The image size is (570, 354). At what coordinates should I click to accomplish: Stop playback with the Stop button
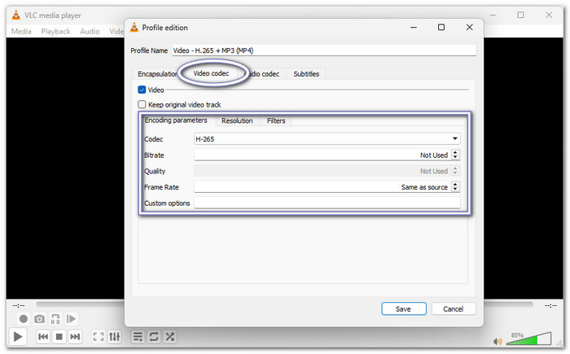(59, 337)
